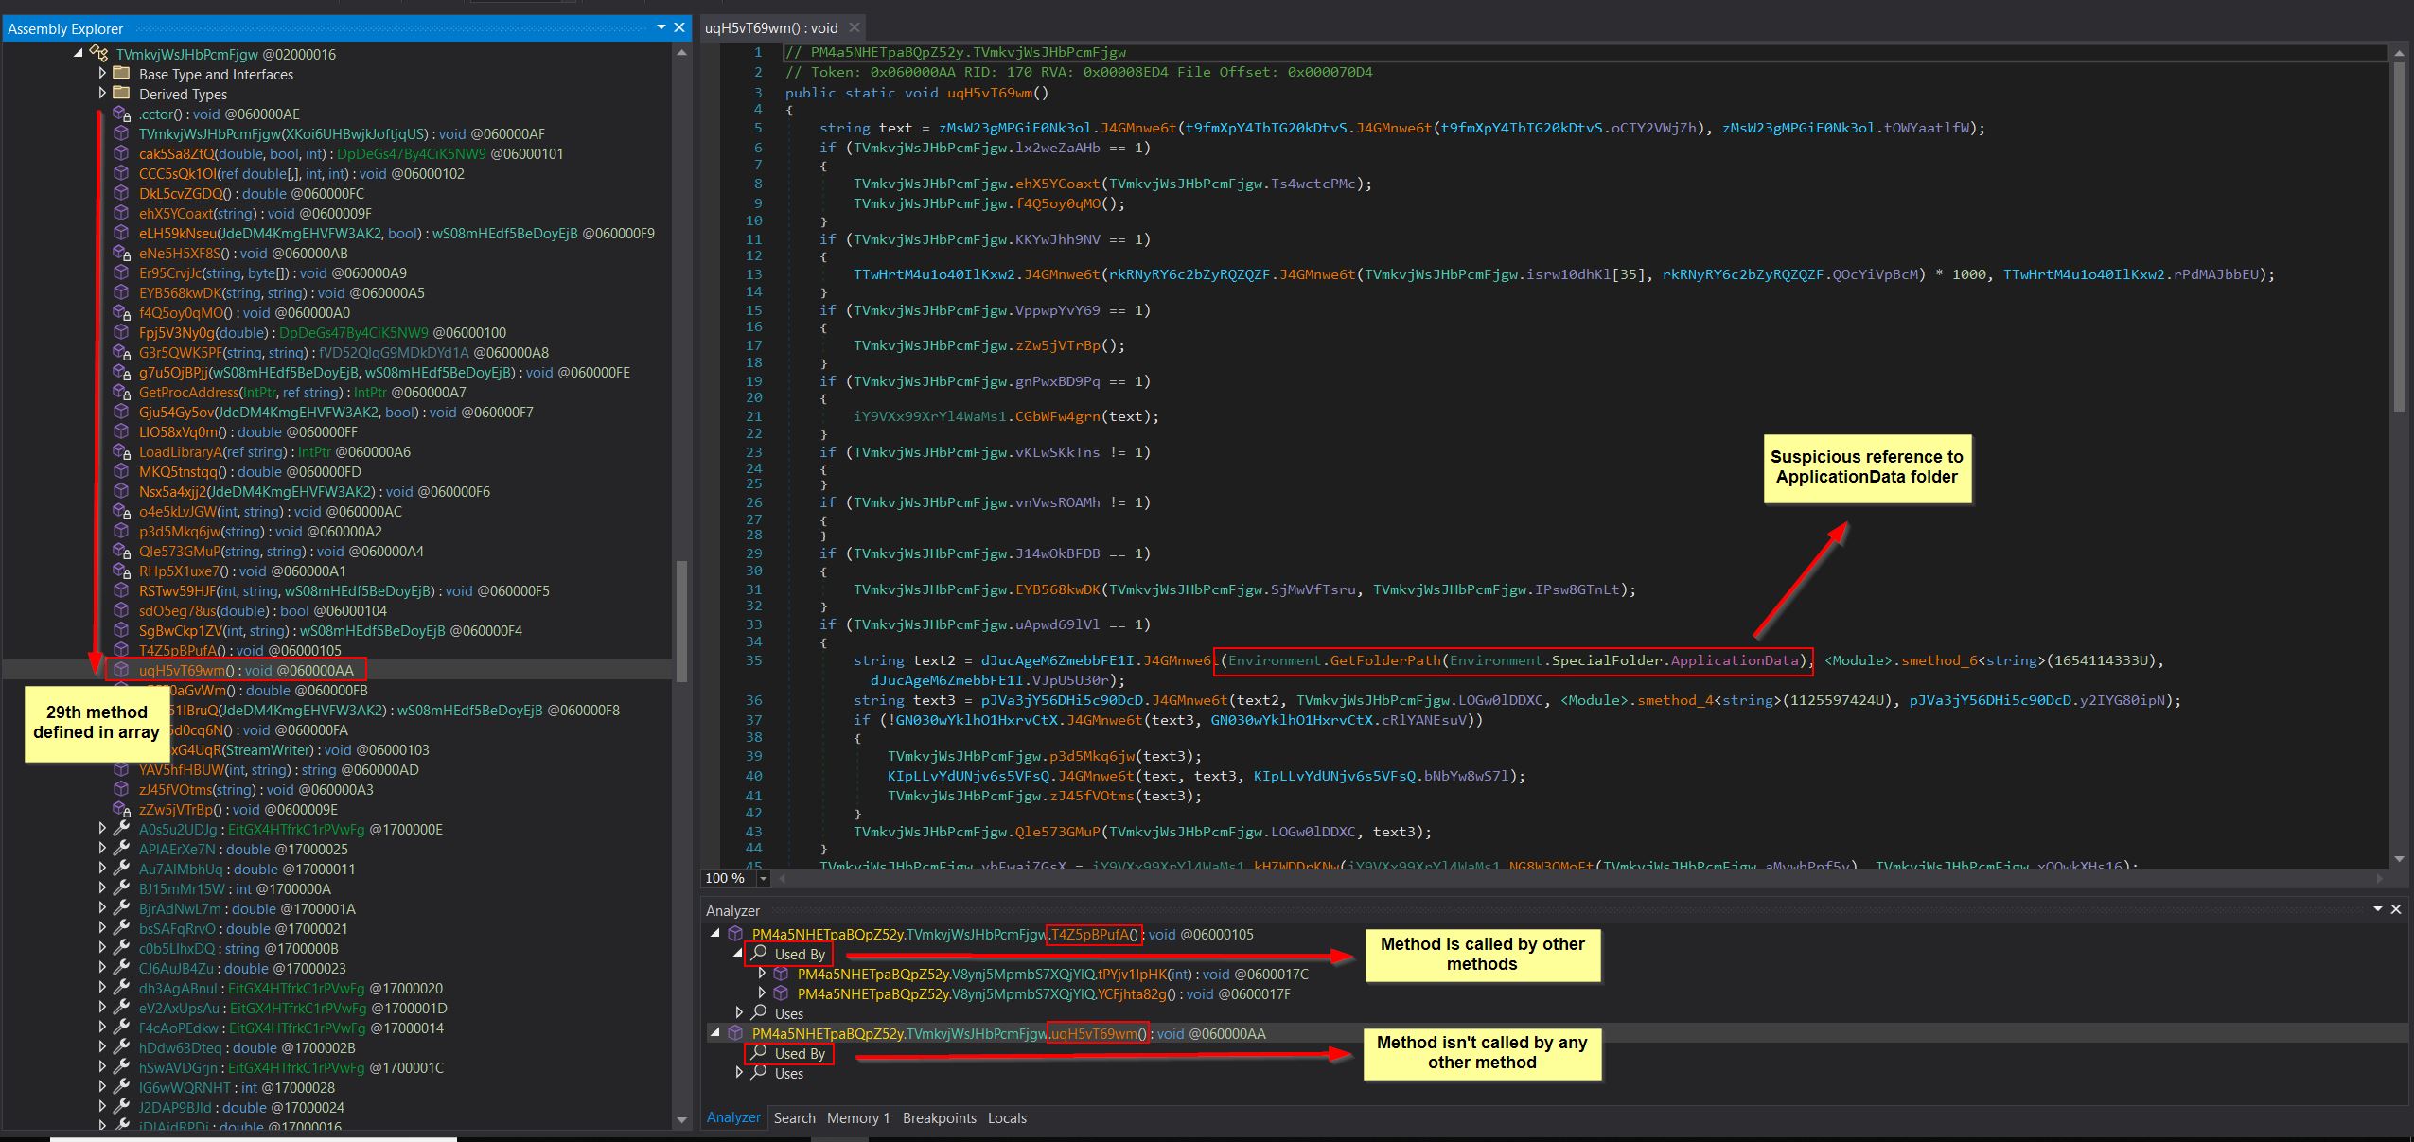Screen dimensions: 2414x1142
Task: Click magnifier icon of T4Z5pBPufA Used By
Action: pyautogui.click(x=759, y=953)
